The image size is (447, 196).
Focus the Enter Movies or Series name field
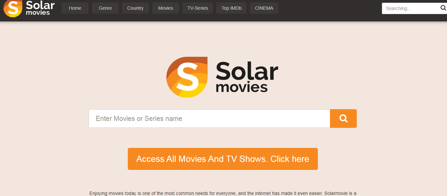point(210,119)
